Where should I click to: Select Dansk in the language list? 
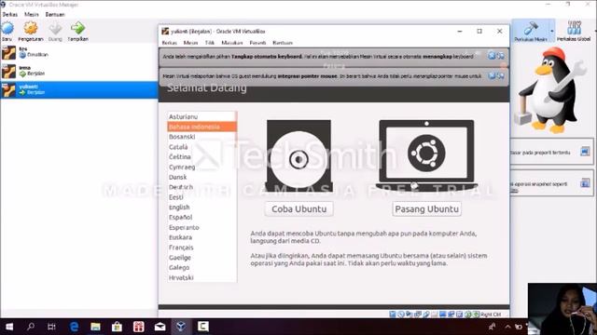(201, 177)
